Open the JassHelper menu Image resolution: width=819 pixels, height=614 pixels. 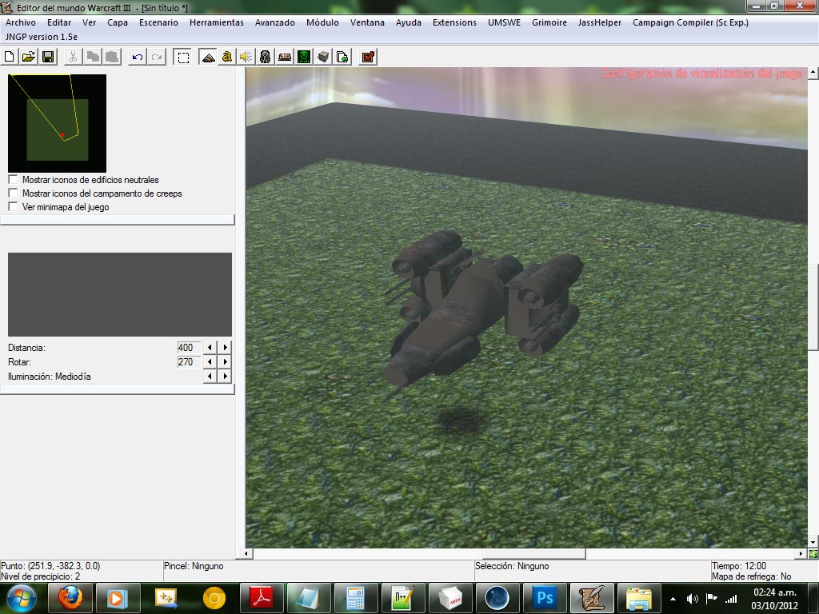(600, 22)
